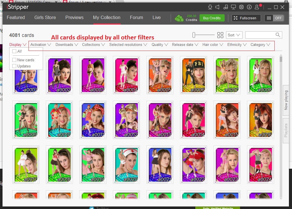Click the information circle icon
Viewport: 292px width, 209px height.
click(249, 7)
